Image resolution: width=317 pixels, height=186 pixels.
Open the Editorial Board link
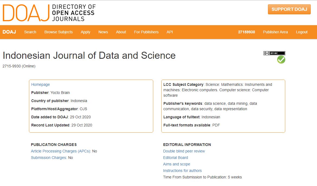coord(175,158)
